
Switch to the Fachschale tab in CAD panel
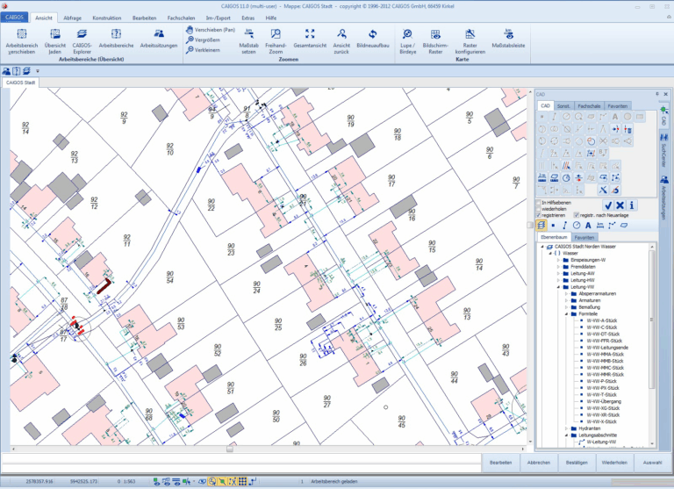[589, 105]
